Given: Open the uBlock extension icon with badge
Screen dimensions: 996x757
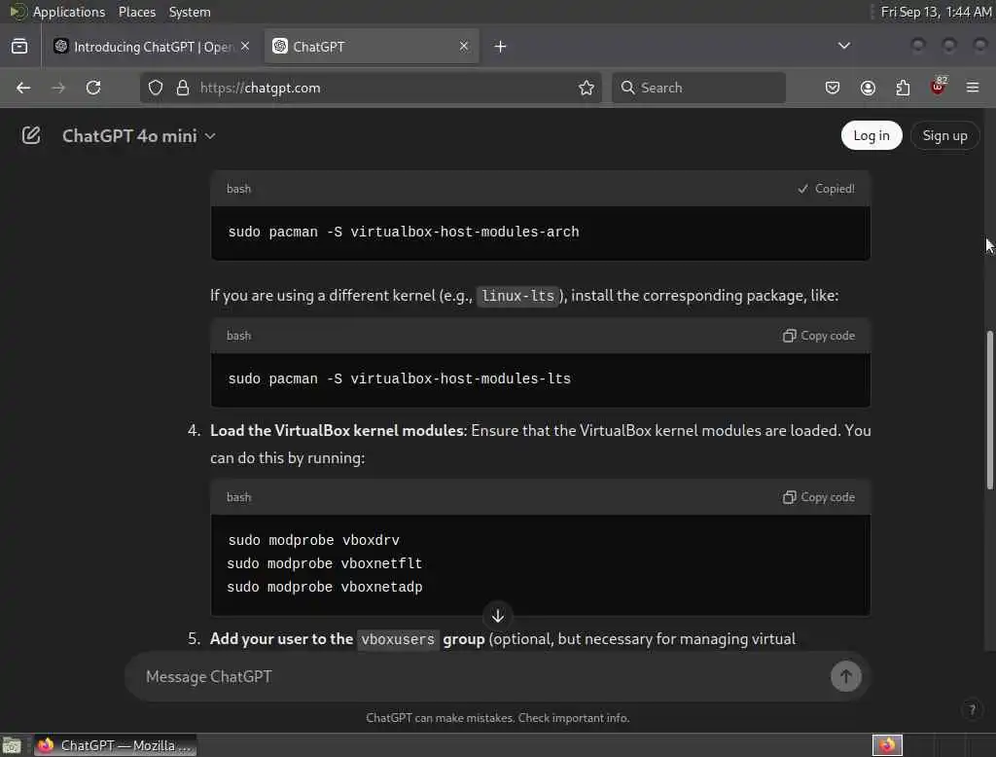Looking at the screenshot, I should click(939, 87).
